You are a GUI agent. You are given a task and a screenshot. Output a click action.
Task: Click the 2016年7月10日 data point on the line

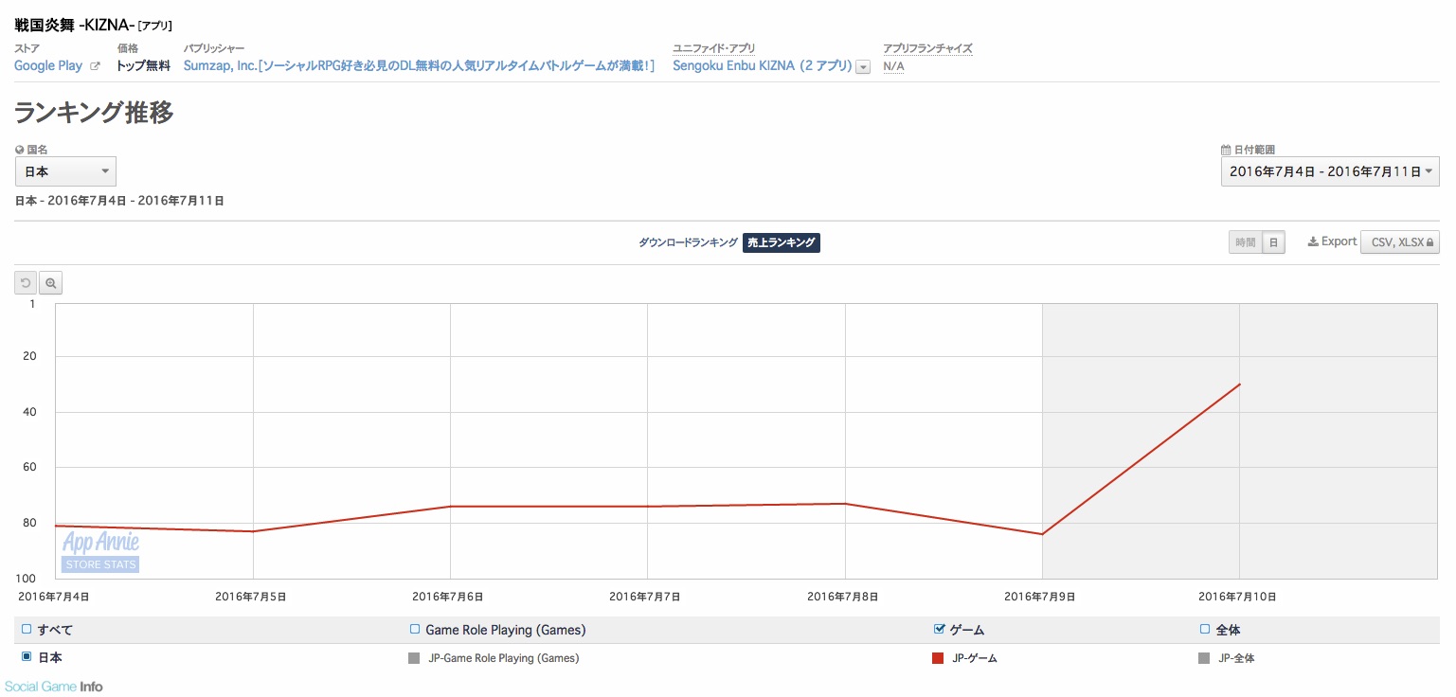(x=1240, y=384)
